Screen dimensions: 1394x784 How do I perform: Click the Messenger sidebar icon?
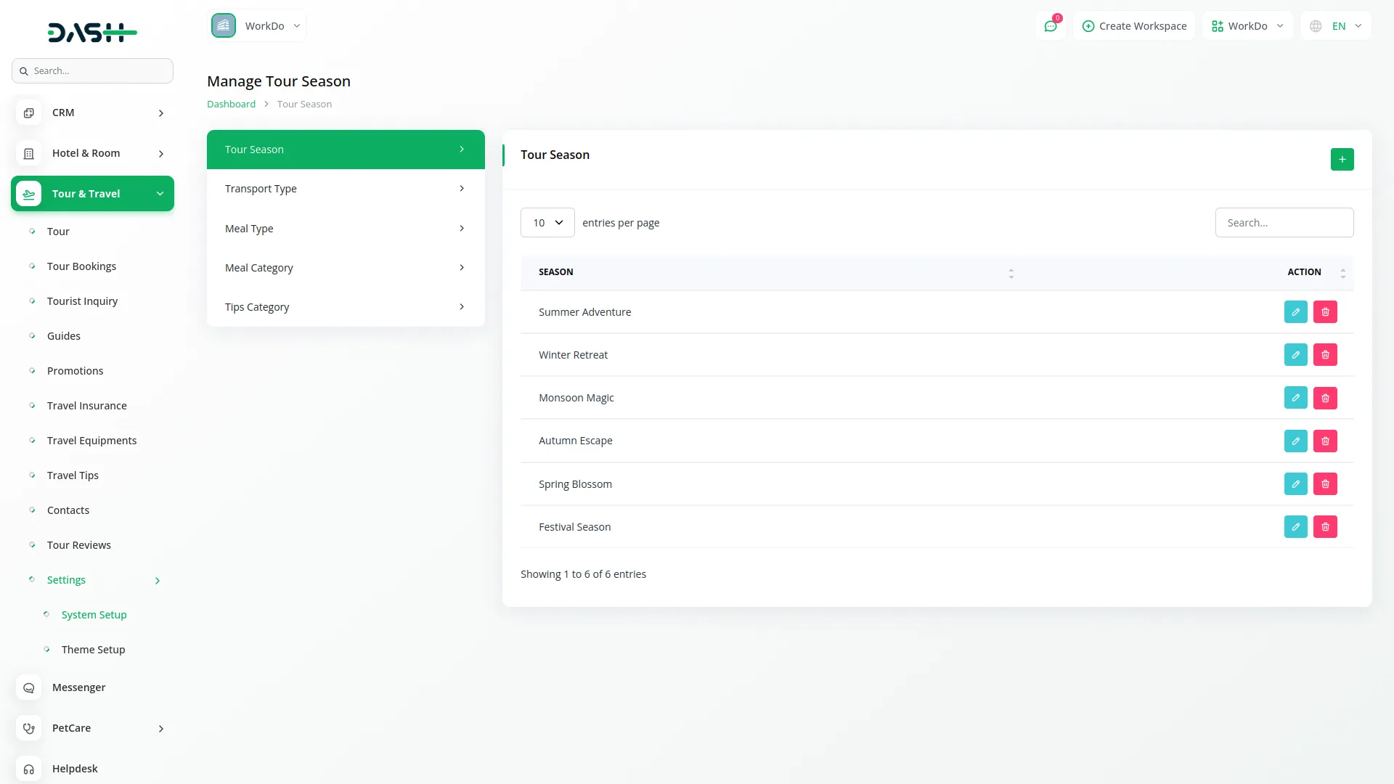point(28,687)
